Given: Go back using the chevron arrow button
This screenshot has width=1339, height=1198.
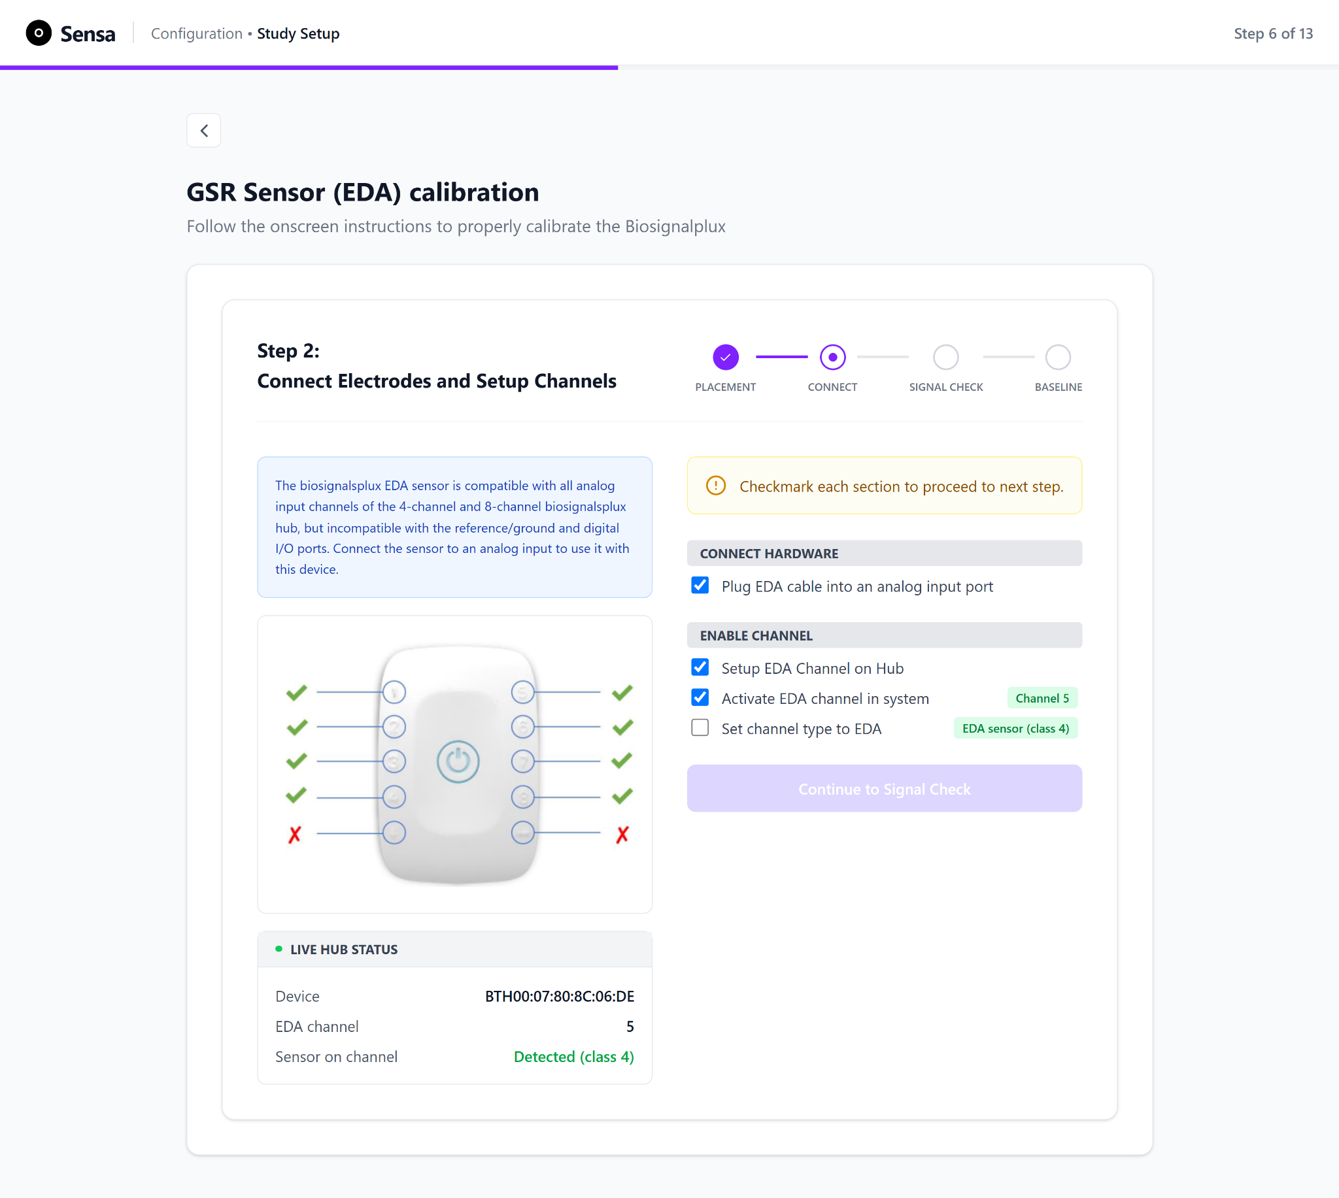Looking at the screenshot, I should pyautogui.click(x=203, y=130).
